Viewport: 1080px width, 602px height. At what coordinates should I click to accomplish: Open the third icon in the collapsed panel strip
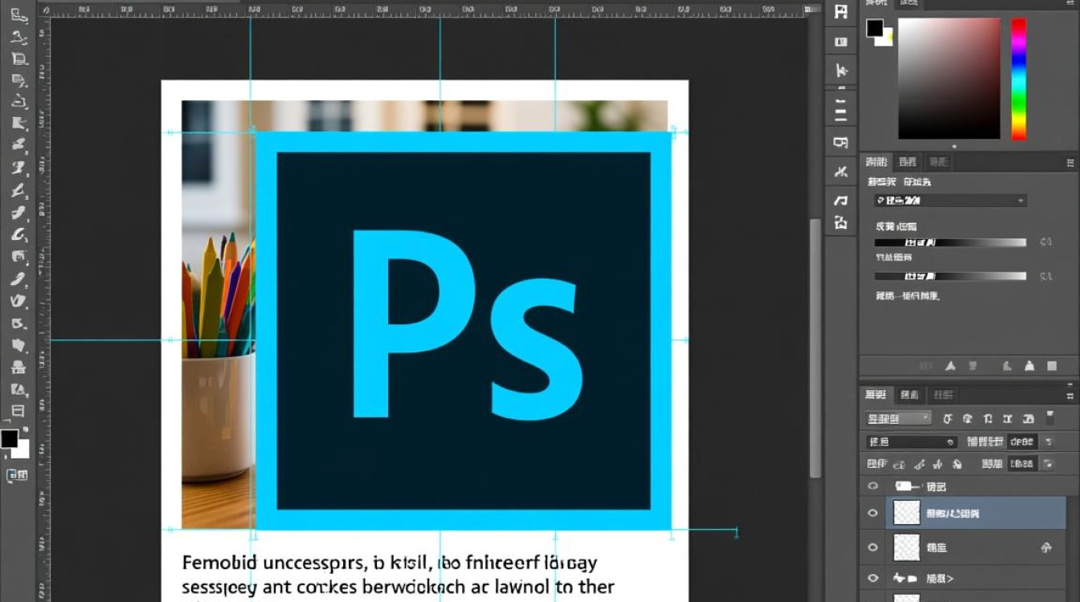(x=841, y=70)
